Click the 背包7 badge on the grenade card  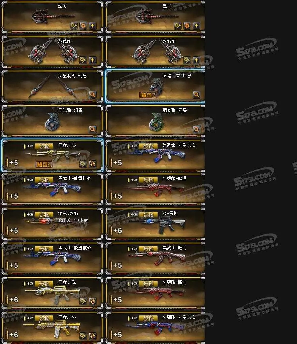148,95
